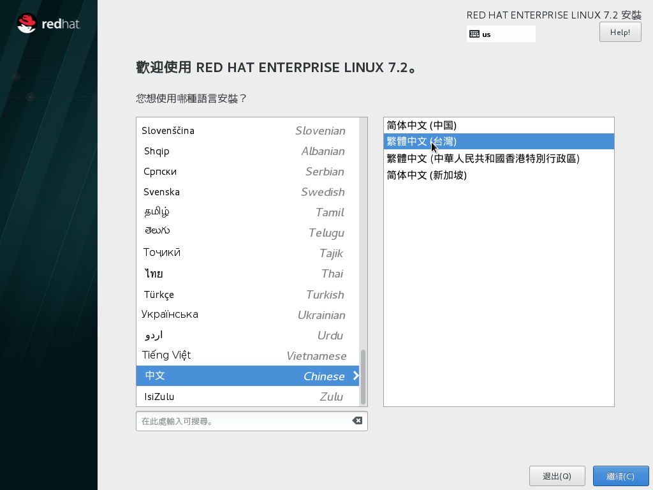Click the keyboard layout indicator showing 'us'

(x=501, y=33)
